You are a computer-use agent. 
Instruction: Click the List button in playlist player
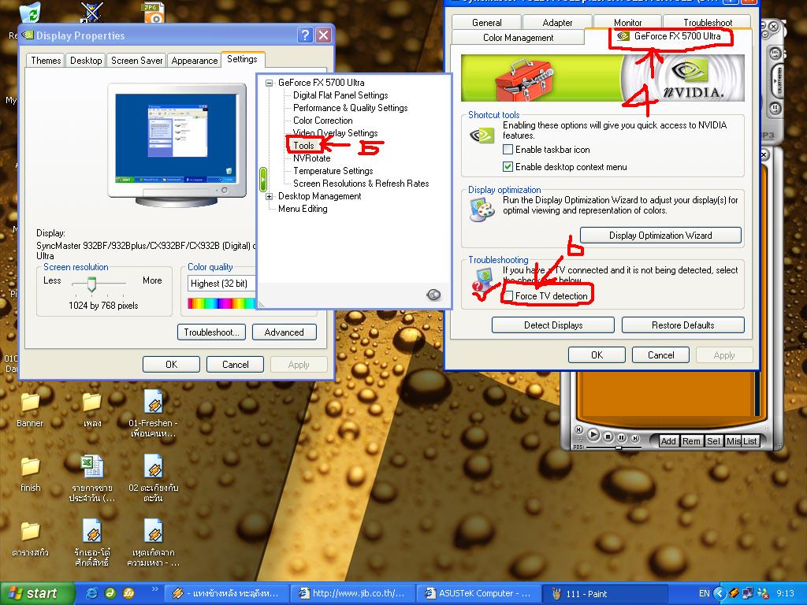(750, 441)
